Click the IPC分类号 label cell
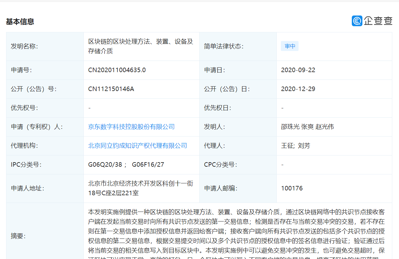Viewport: 399px width, 259px height. [45, 165]
